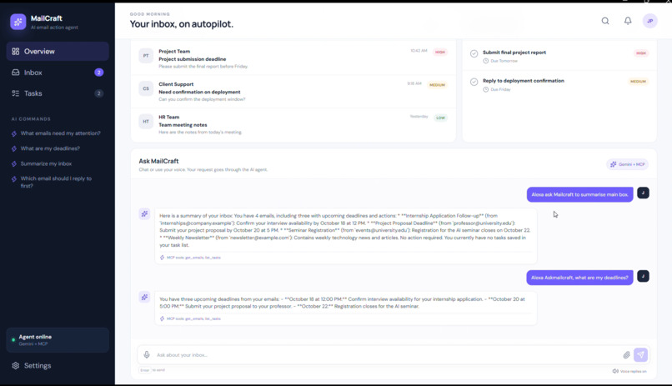The image size is (672, 386).
Task: Click sparkle icon beside inbox summary reply
Action: [x=144, y=213]
